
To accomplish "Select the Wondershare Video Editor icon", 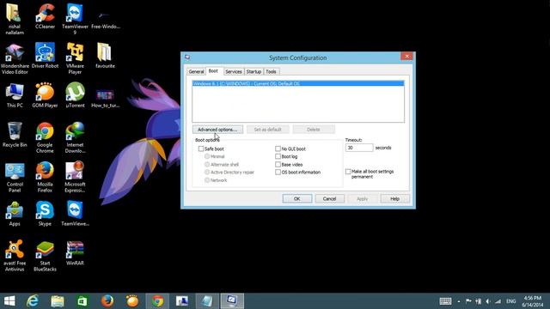I will [15, 58].
